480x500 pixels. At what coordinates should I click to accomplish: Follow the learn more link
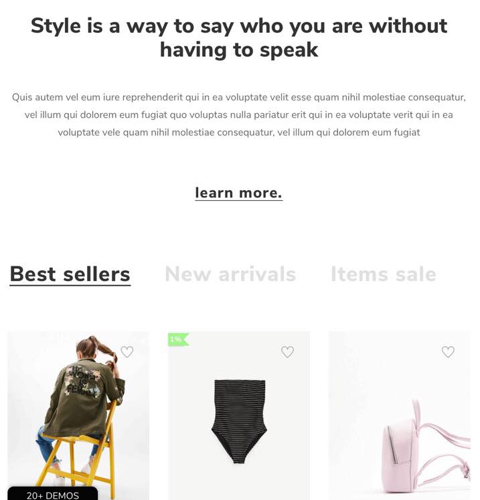tap(239, 193)
